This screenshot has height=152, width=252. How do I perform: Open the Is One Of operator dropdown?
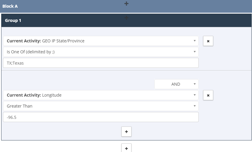[101, 52]
